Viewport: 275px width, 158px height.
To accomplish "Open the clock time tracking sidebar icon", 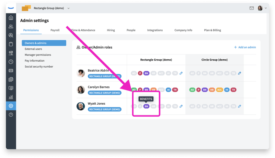I will [x=11, y=62].
